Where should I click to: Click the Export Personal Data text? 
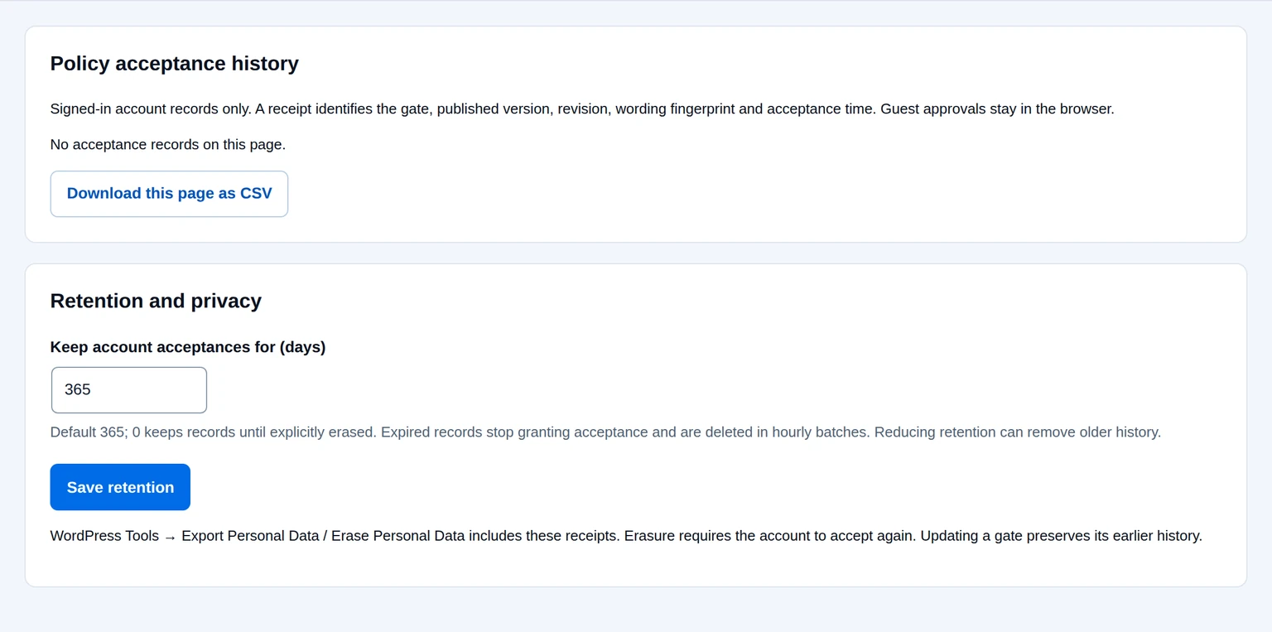pyautogui.click(x=252, y=536)
